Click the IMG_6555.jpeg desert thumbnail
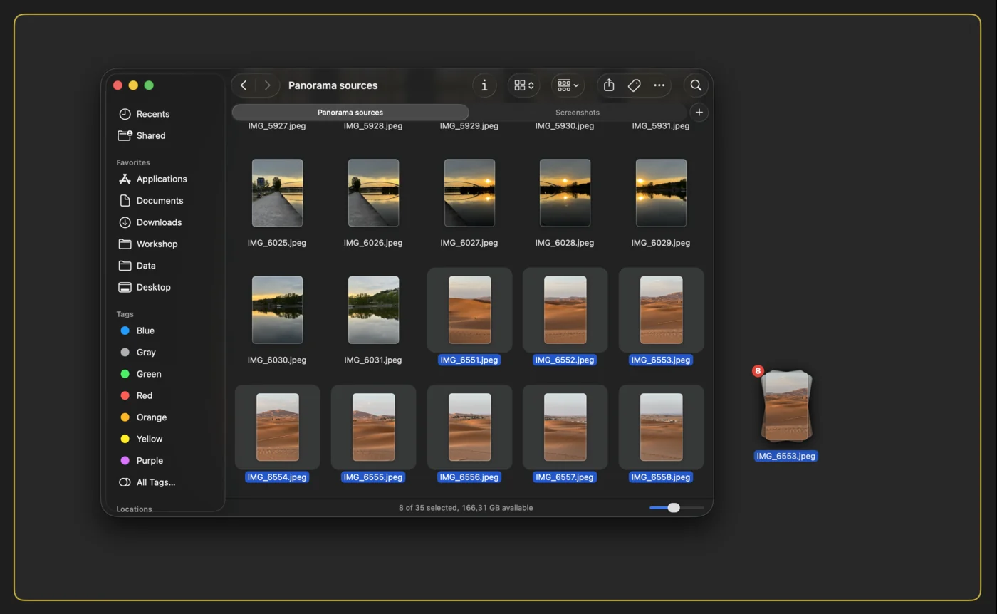The height and width of the screenshot is (614, 997). coord(373,427)
